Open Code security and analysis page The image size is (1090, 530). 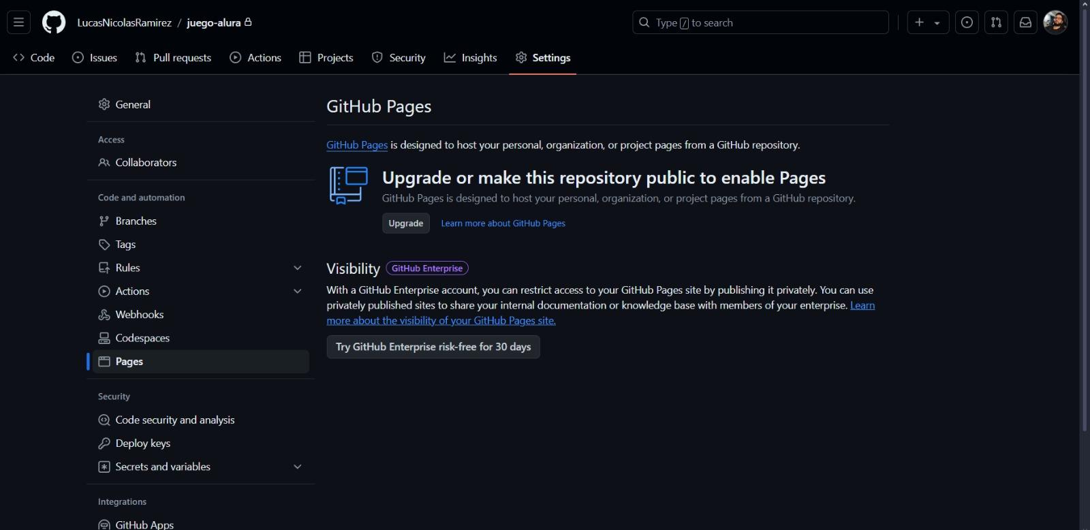[x=201, y=420]
